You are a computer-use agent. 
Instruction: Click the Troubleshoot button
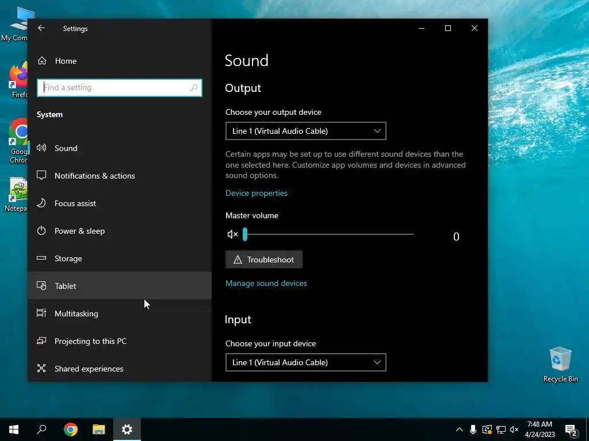[x=263, y=260]
